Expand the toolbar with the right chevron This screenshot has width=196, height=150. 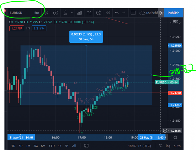[161, 13]
